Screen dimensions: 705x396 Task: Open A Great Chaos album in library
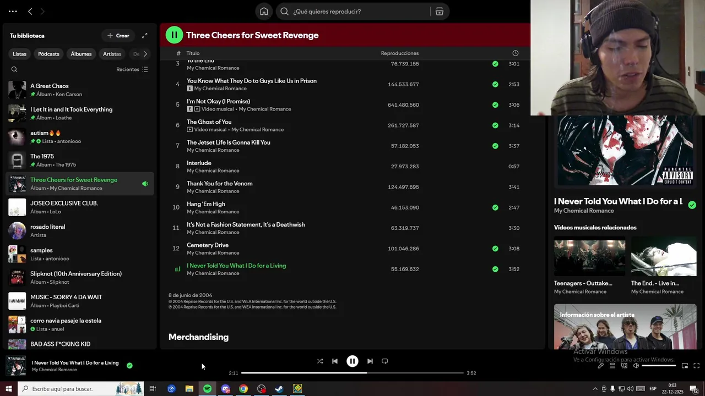pos(80,90)
